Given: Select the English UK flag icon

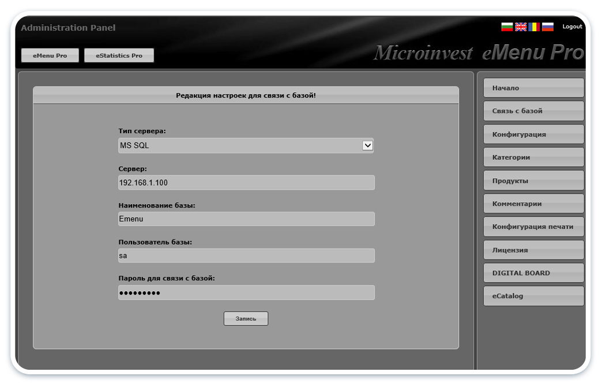Looking at the screenshot, I should pyautogui.click(x=521, y=27).
